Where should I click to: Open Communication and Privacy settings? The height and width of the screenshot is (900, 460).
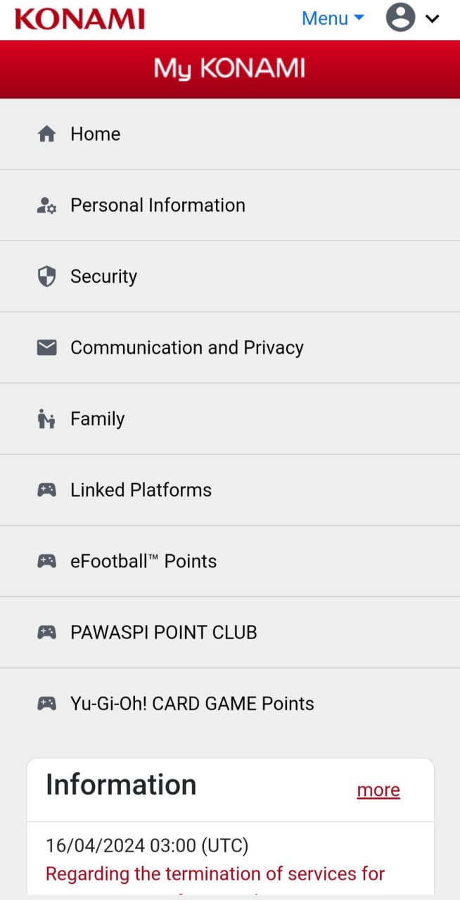click(x=186, y=347)
